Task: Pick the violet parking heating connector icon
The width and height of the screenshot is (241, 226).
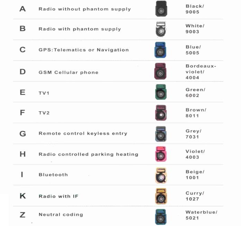Action: pos(161,154)
